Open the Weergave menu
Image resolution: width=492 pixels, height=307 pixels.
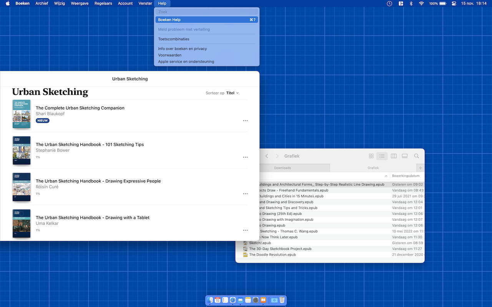(x=80, y=3)
